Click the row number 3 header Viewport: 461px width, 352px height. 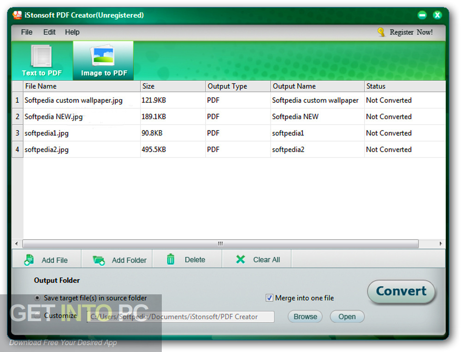[x=18, y=133]
